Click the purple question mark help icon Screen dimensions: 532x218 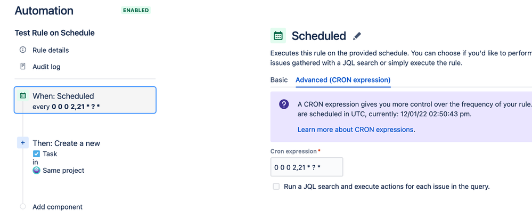(284, 104)
